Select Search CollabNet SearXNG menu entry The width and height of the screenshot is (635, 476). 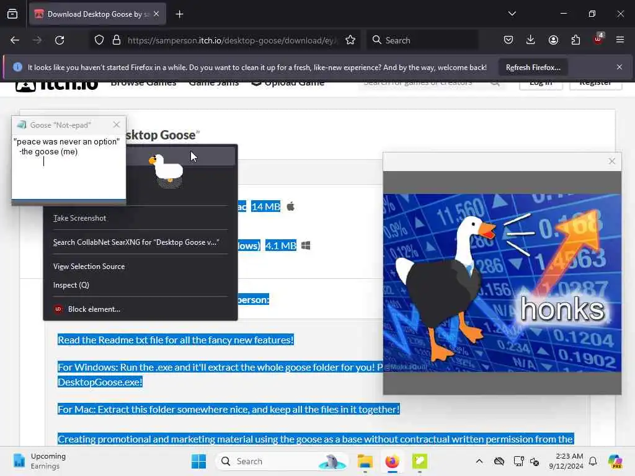tap(140, 242)
